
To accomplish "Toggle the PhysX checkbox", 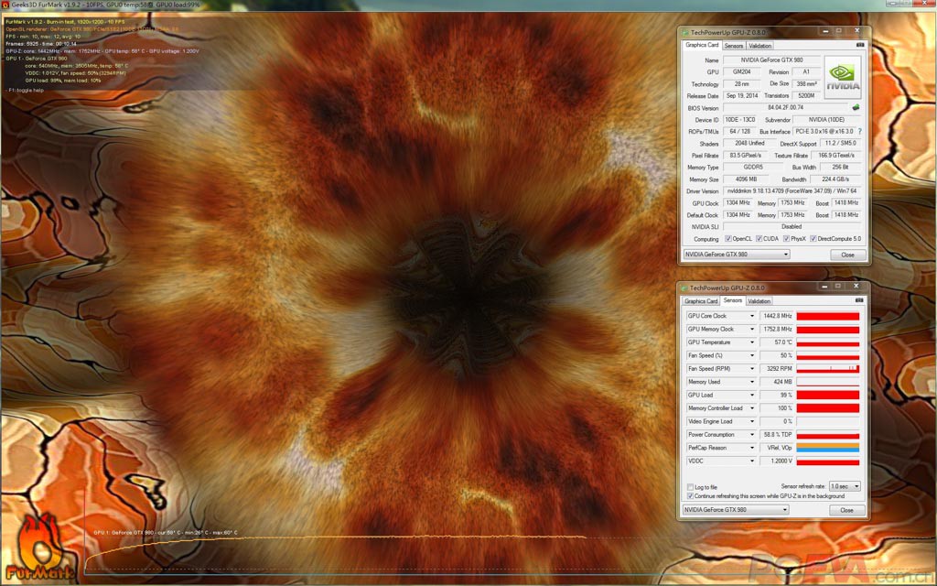I will point(786,239).
